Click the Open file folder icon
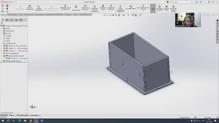The image size is (219, 123). tap(2, 11)
